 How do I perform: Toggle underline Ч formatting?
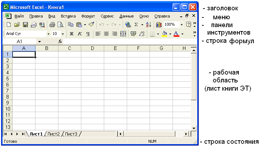[88, 34]
